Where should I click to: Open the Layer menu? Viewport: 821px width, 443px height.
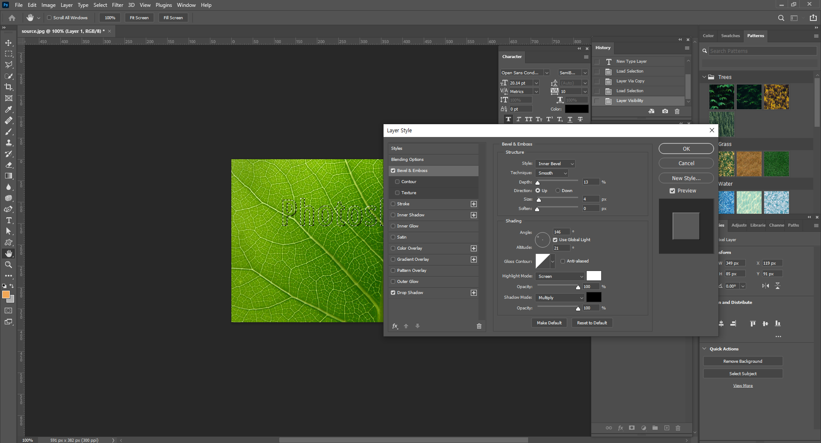point(66,5)
